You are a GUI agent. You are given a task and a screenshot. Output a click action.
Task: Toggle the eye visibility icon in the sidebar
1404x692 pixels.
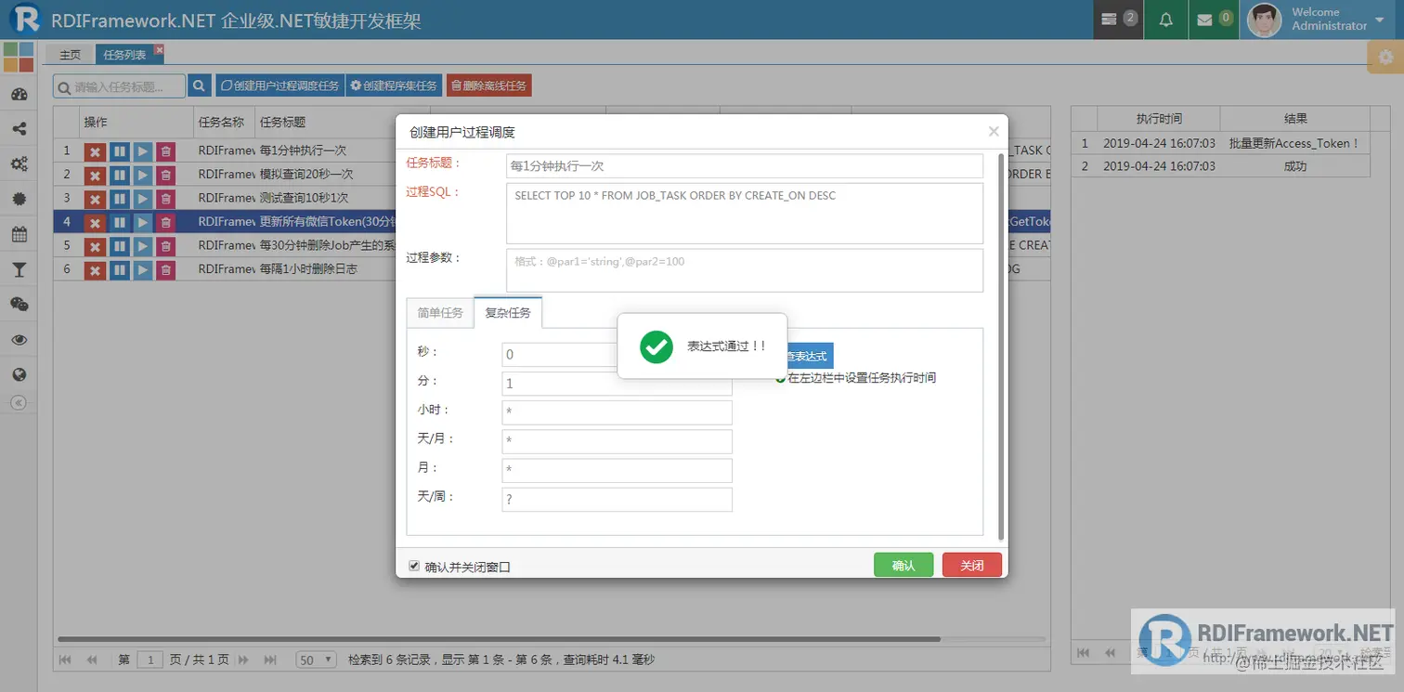click(19, 340)
